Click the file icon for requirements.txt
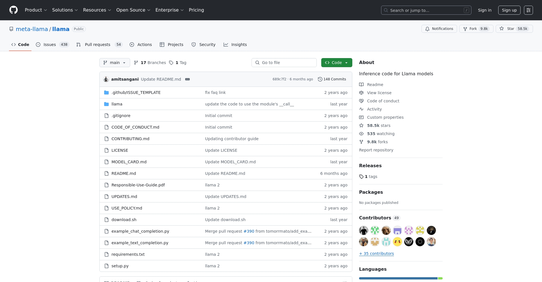Viewport: 542px width, 282px height. (106, 254)
